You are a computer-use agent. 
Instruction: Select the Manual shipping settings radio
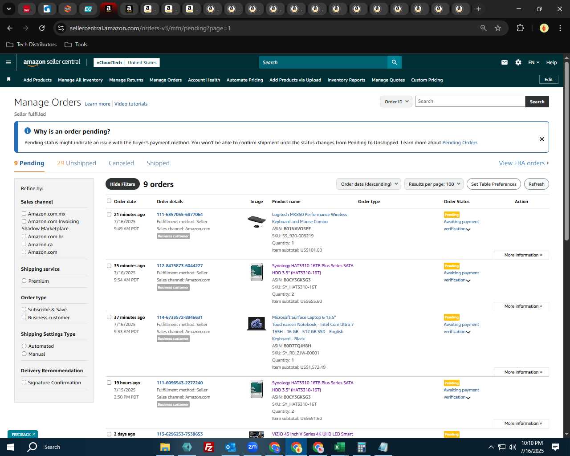click(x=24, y=354)
